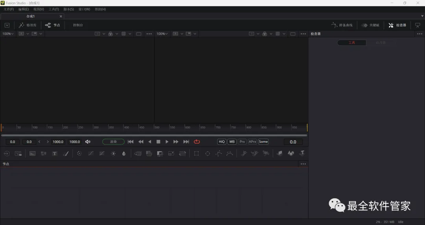Screen dimensions: 425x225
Task: Click the stop playback button
Action: [158, 142]
